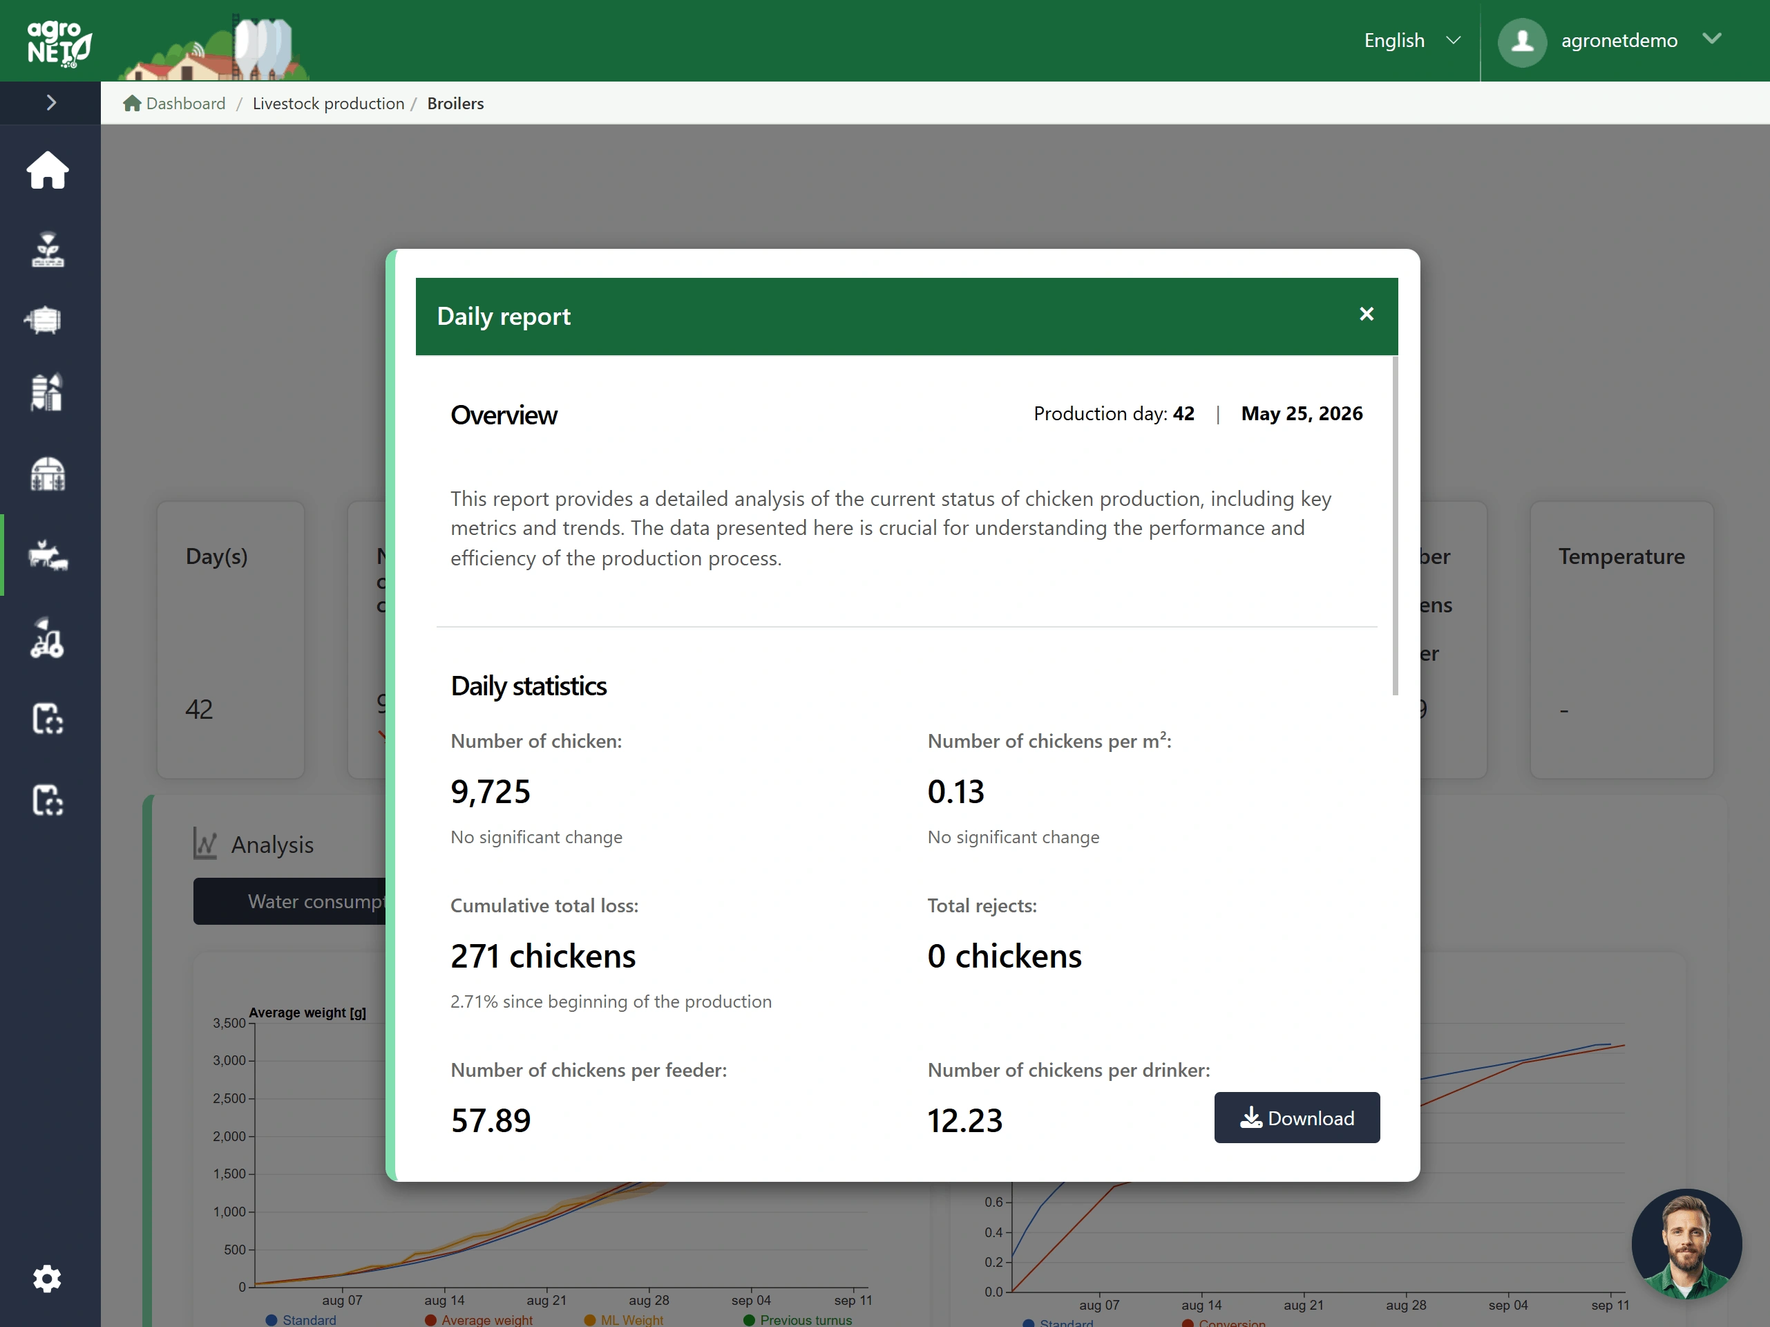The height and width of the screenshot is (1327, 1770).
Task: Open the tractor machinery sidebar icon
Action: [x=47, y=638]
